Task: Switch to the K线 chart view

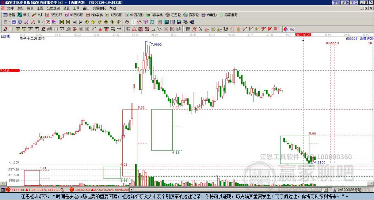Action: [37, 15]
